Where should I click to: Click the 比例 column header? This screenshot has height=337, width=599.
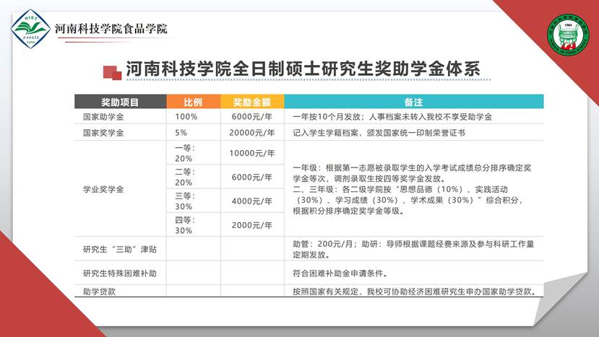pos(193,102)
